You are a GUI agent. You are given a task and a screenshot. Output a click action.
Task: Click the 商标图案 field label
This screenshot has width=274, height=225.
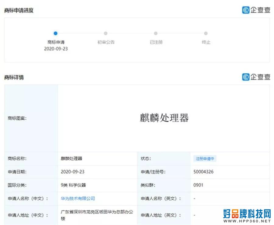17,118
